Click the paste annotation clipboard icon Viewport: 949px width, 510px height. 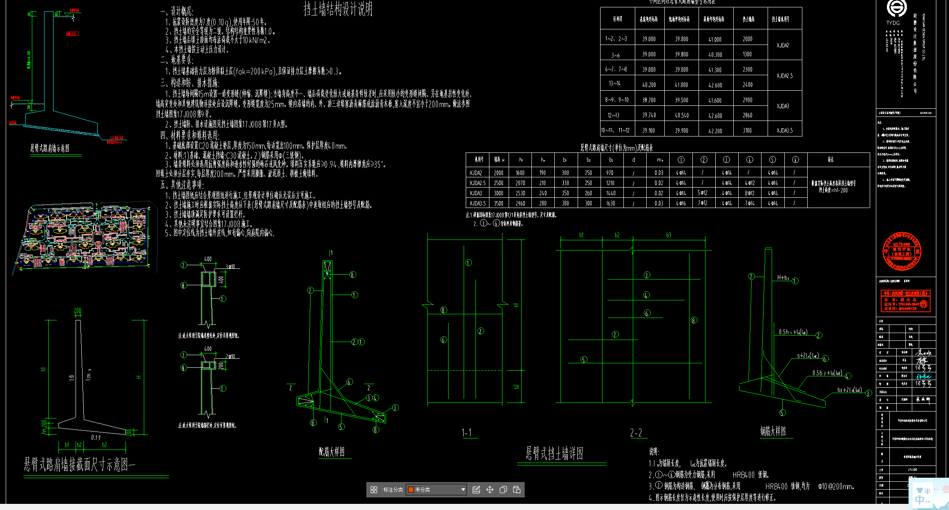[517, 490]
